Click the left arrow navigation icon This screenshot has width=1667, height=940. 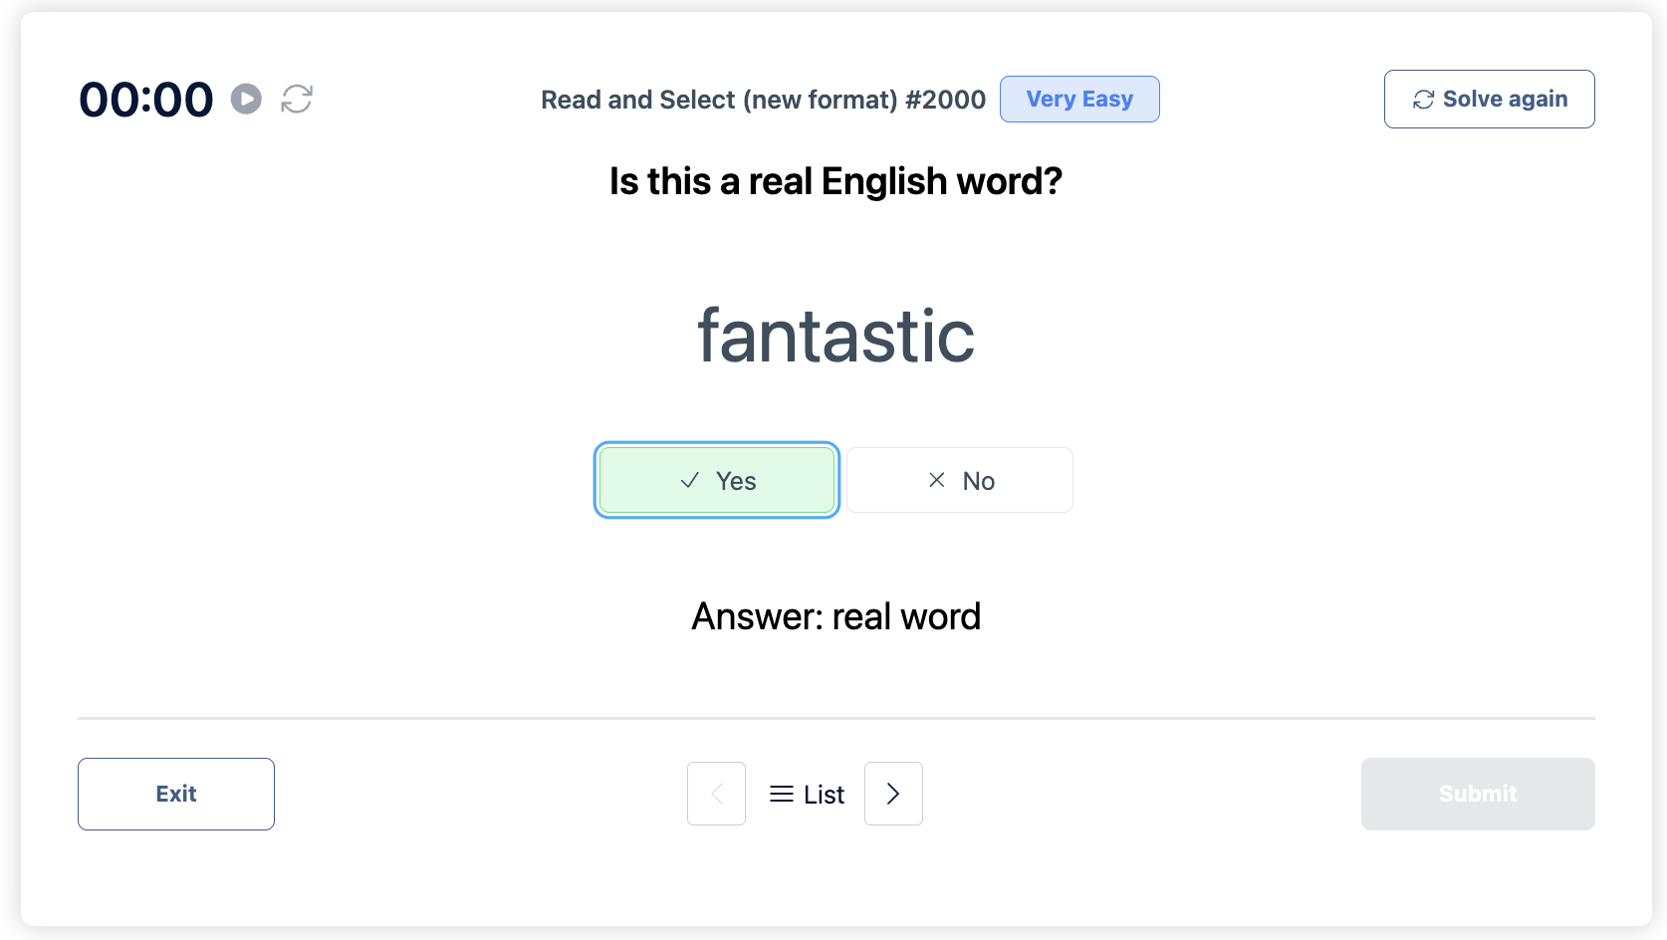[716, 794]
